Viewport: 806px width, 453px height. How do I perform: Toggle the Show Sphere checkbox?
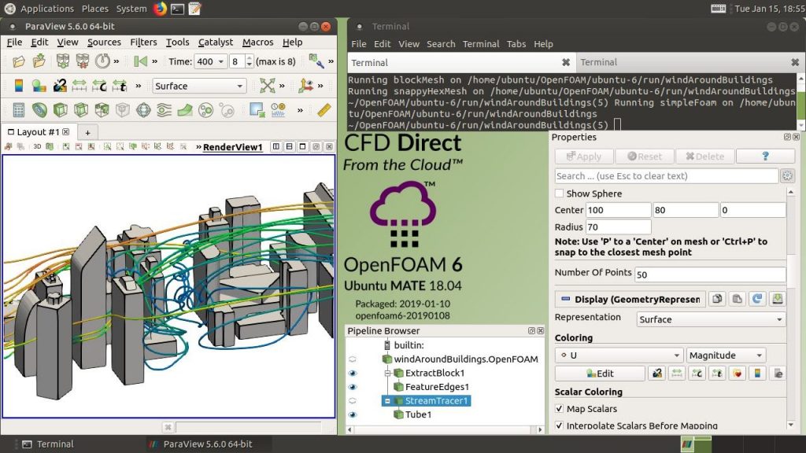[x=560, y=193]
